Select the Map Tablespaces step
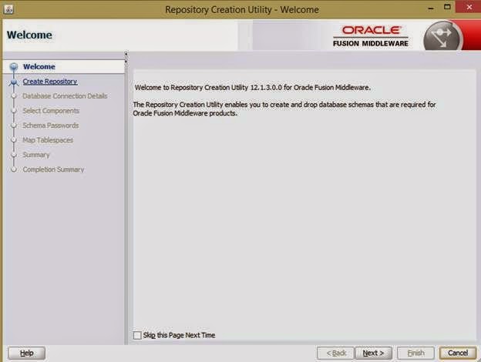The height and width of the screenshot is (362, 481). point(48,140)
